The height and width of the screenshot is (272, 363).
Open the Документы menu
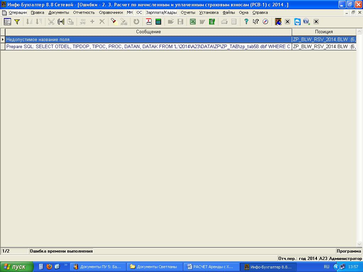[x=58, y=12]
